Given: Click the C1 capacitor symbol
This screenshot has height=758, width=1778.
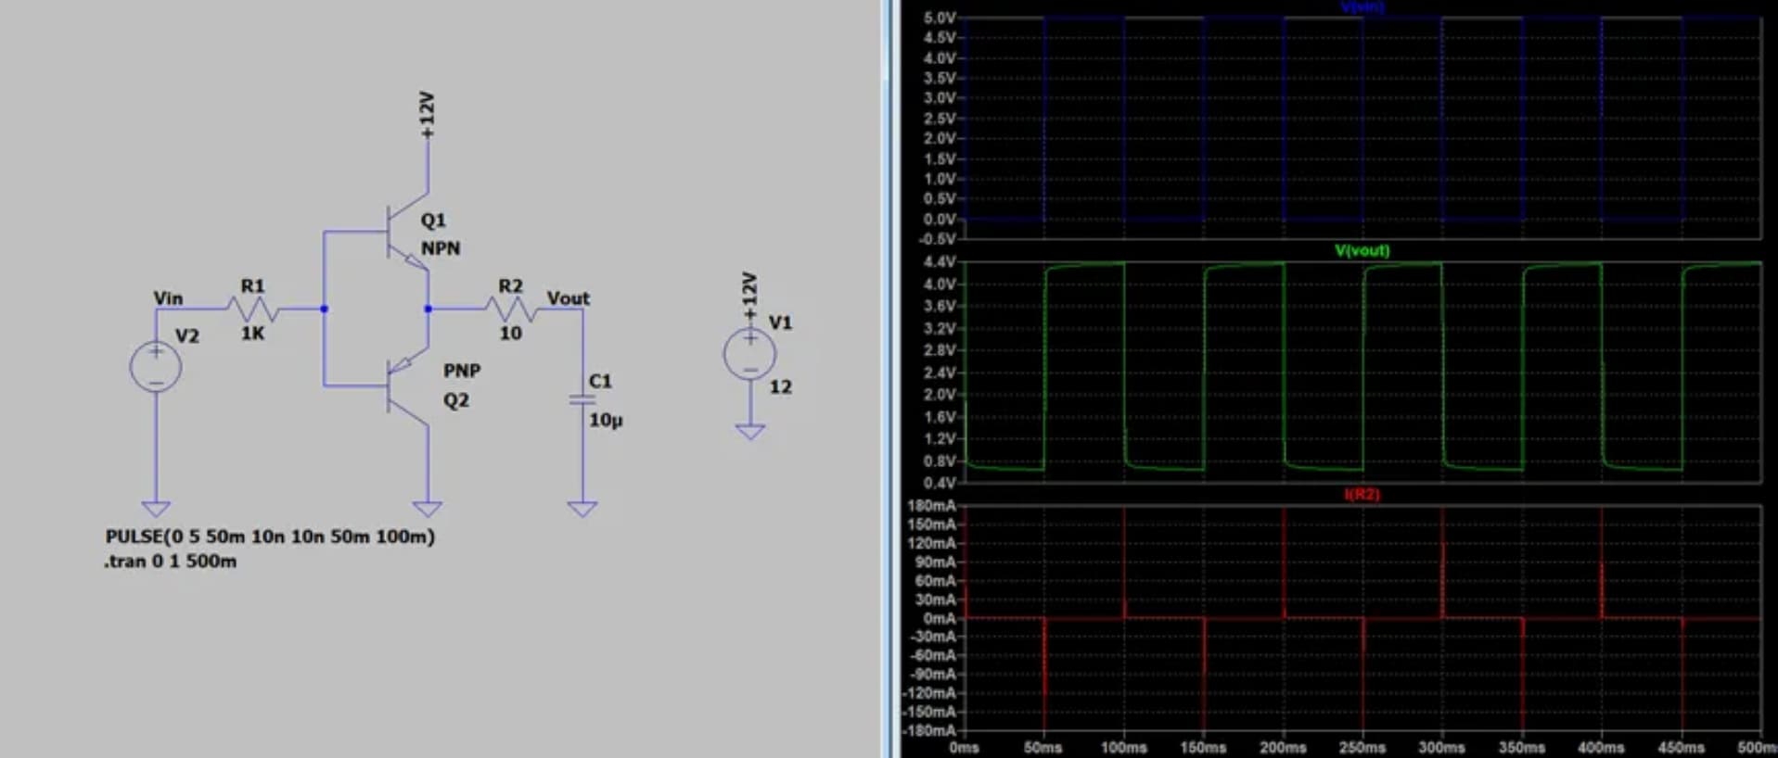Looking at the screenshot, I should click(582, 400).
